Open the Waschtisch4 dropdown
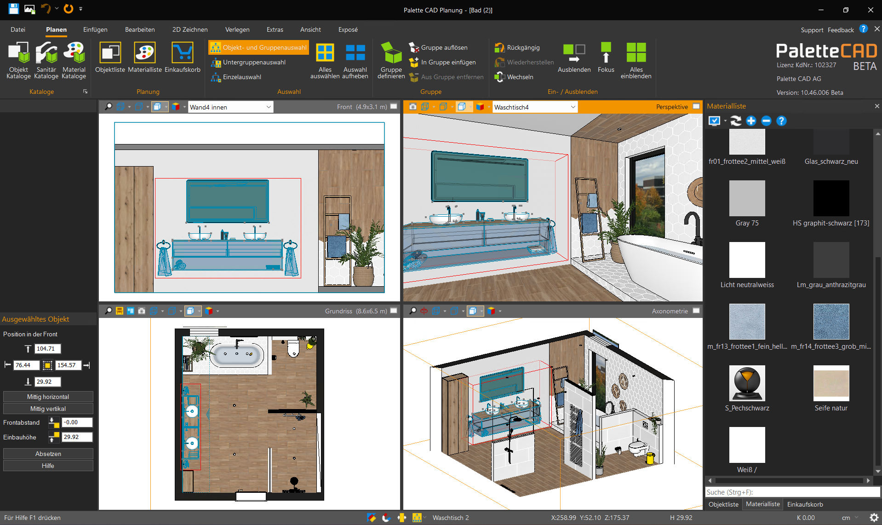 click(573, 107)
